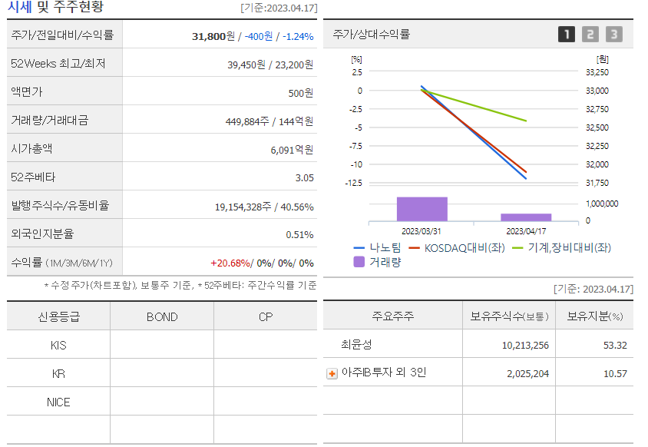Screen dimensions: 648x447
Task: Click the 기계,장비대비(좌) green legend marker
Action: (517, 248)
